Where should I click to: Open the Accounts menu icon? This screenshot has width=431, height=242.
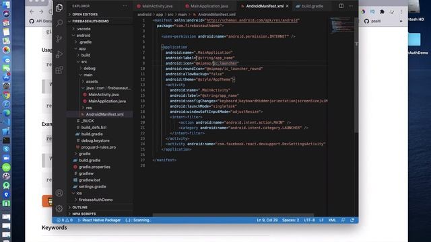coord(59,193)
